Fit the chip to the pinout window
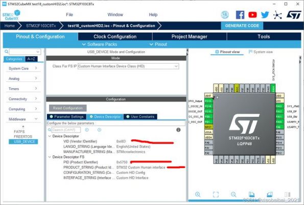 click(x=216, y=194)
